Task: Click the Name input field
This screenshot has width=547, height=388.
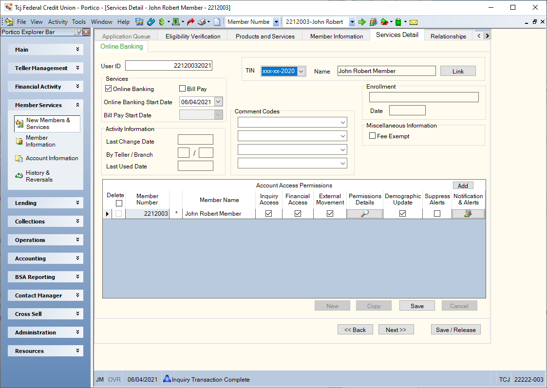Action: (387, 71)
